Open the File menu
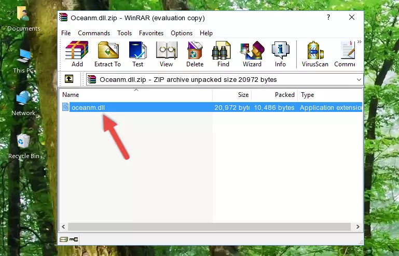Image resolution: width=399 pixels, height=256 pixels. point(66,33)
